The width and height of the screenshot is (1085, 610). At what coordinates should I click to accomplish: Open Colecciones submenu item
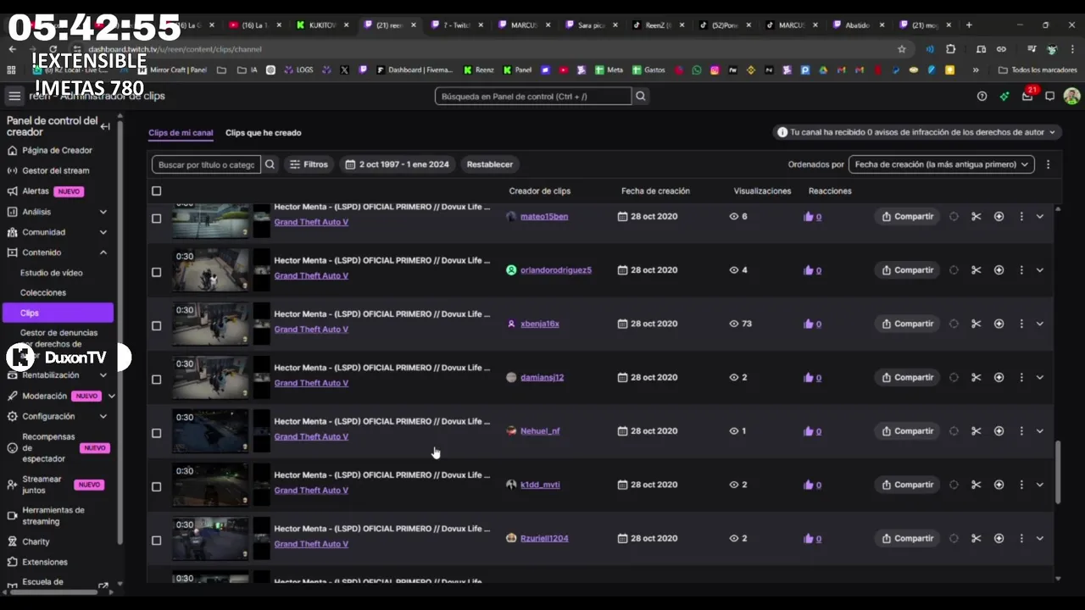pyautogui.click(x=43, y=292)
